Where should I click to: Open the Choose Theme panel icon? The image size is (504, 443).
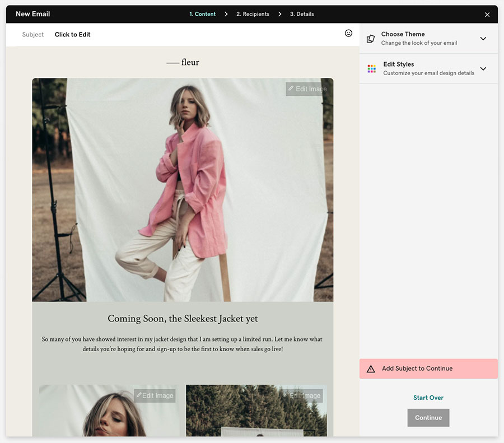coord(370,38)
